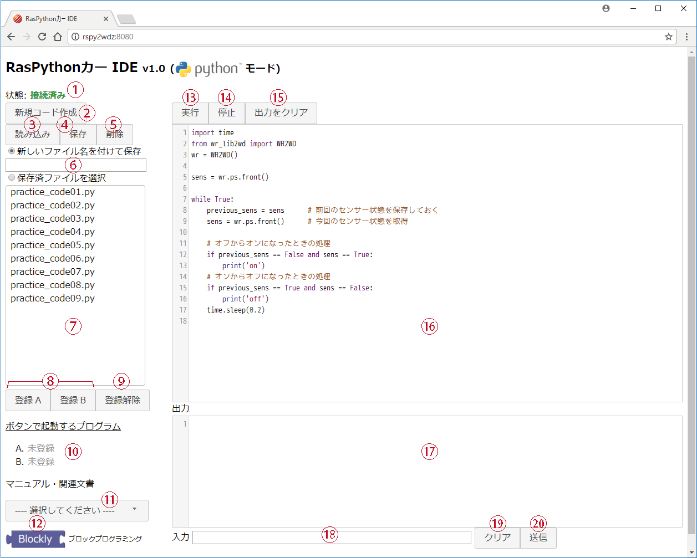Bookmark this page with star icon
The image size is (697, 558).
click(x=669, y=37)
